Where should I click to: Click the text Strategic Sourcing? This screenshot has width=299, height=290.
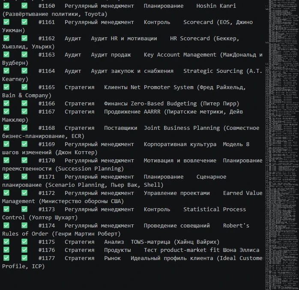213,71
